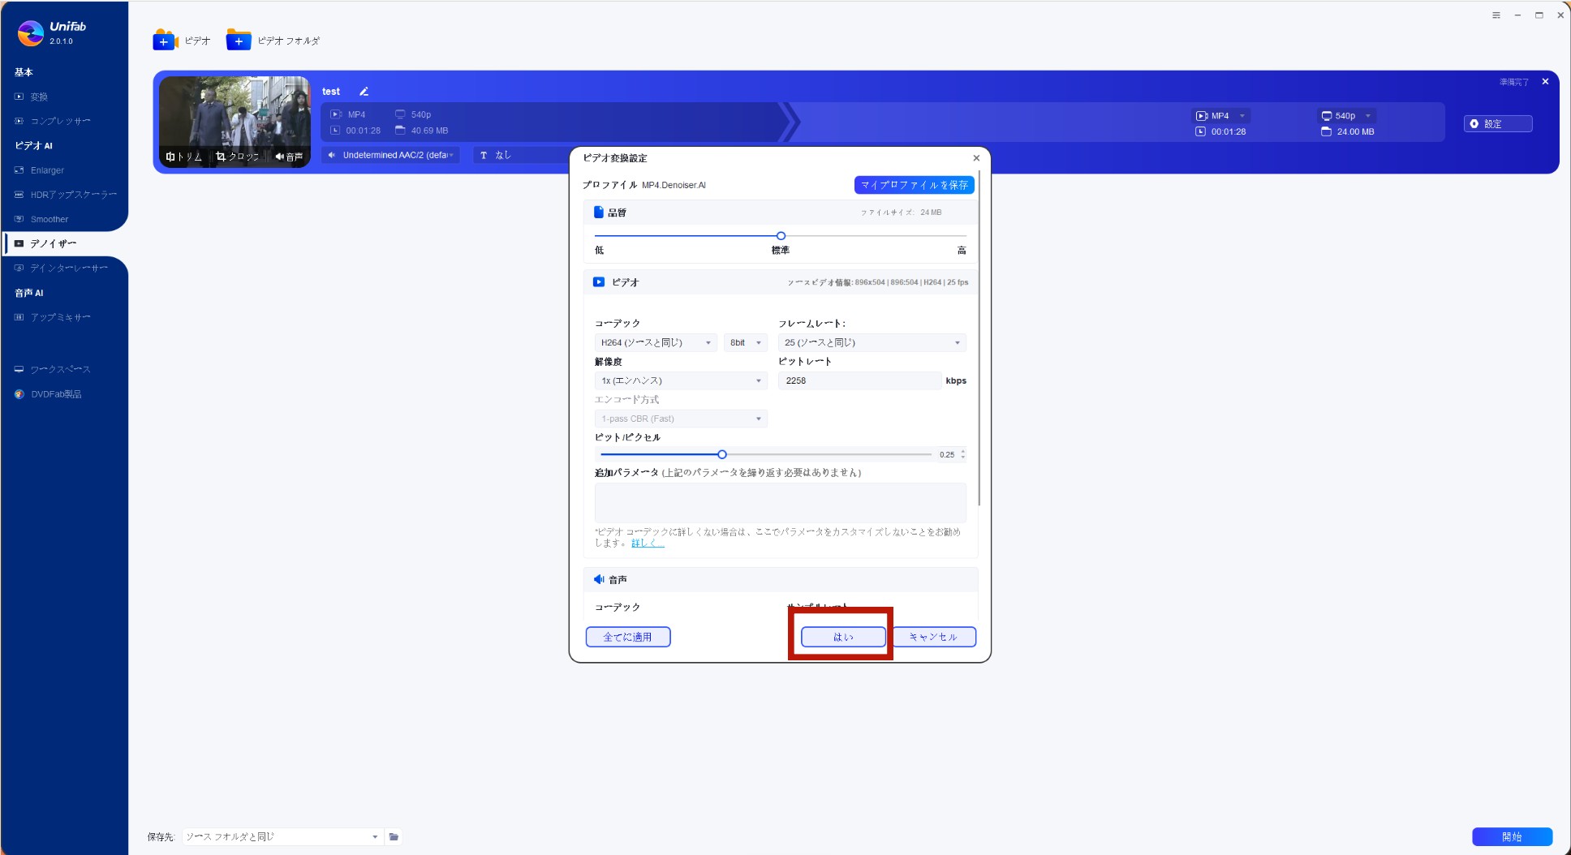The image size is (1571, 855).
Task: Open the audio track Undetermined AAC/2 dropdown
Action: coord(392,155)
